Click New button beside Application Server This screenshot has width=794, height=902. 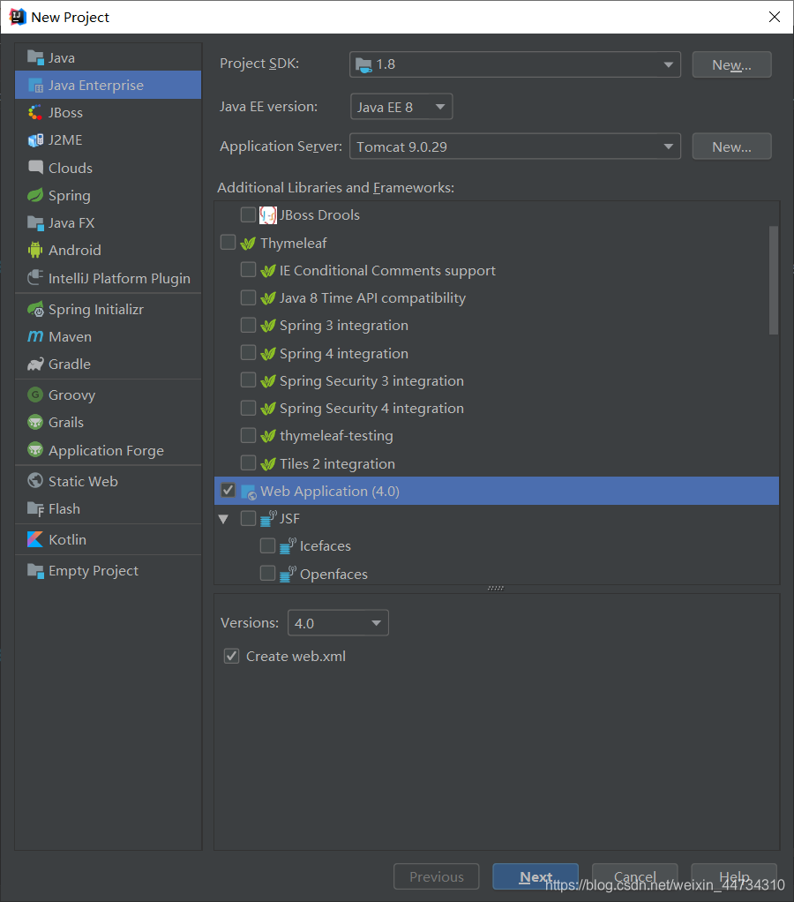click(x=731, y=147)
